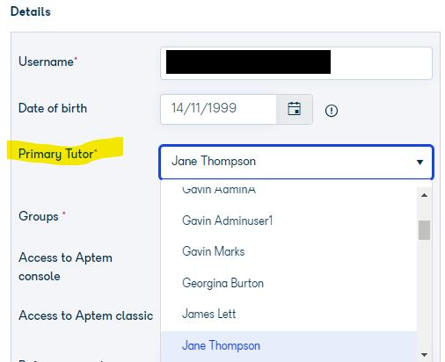The height and width of the screenshot is (362, 445).
Task: Focus the Username input field
Action: pyautogui.click(x=296, y=63)
